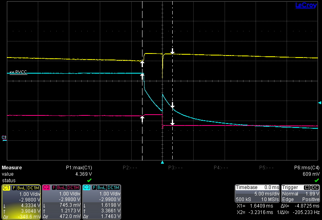Click the 500 kS sample count value
The width and height of the screenshot is (322, 220).
click(244, 199)
